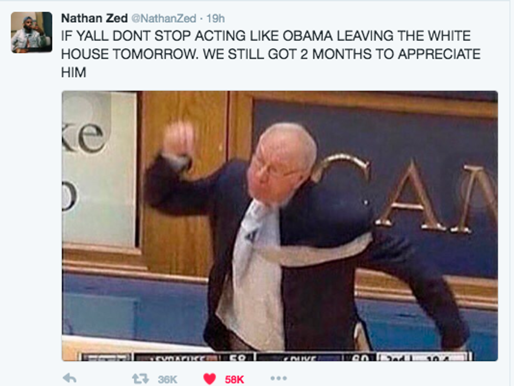Open the @NathanZed handle link
The height and width of the screenshot is (386, 514).
(164, 18)
